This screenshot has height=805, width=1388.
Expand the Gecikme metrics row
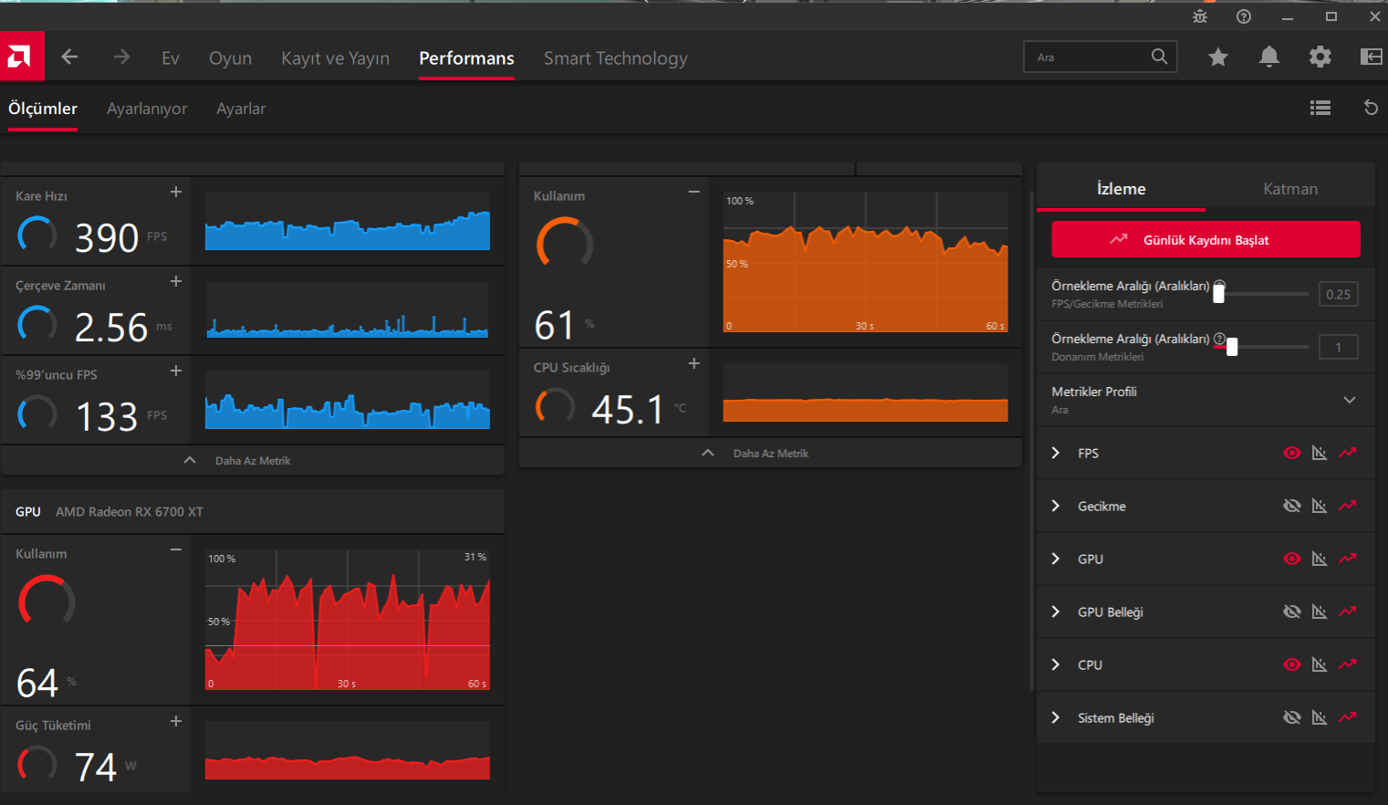click(1056, 506)
